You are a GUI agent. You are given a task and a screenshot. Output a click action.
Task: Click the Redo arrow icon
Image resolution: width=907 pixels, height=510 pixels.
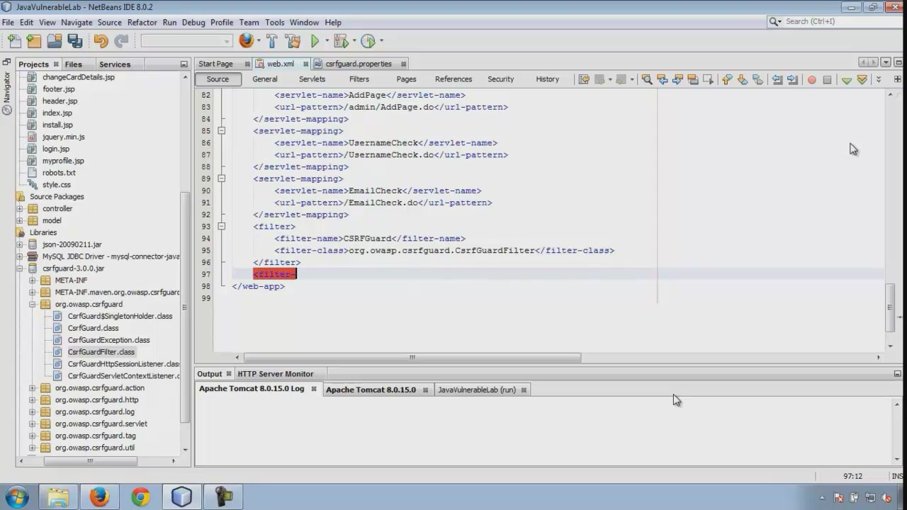[121, 41]
